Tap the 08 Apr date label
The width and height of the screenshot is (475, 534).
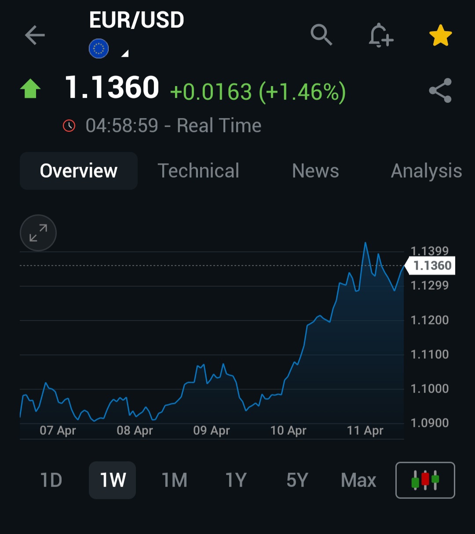click(135, 431)
